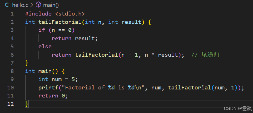Click the 'n - 1' argument on line 6
253x113 pixels.
(x=130, y=55)
